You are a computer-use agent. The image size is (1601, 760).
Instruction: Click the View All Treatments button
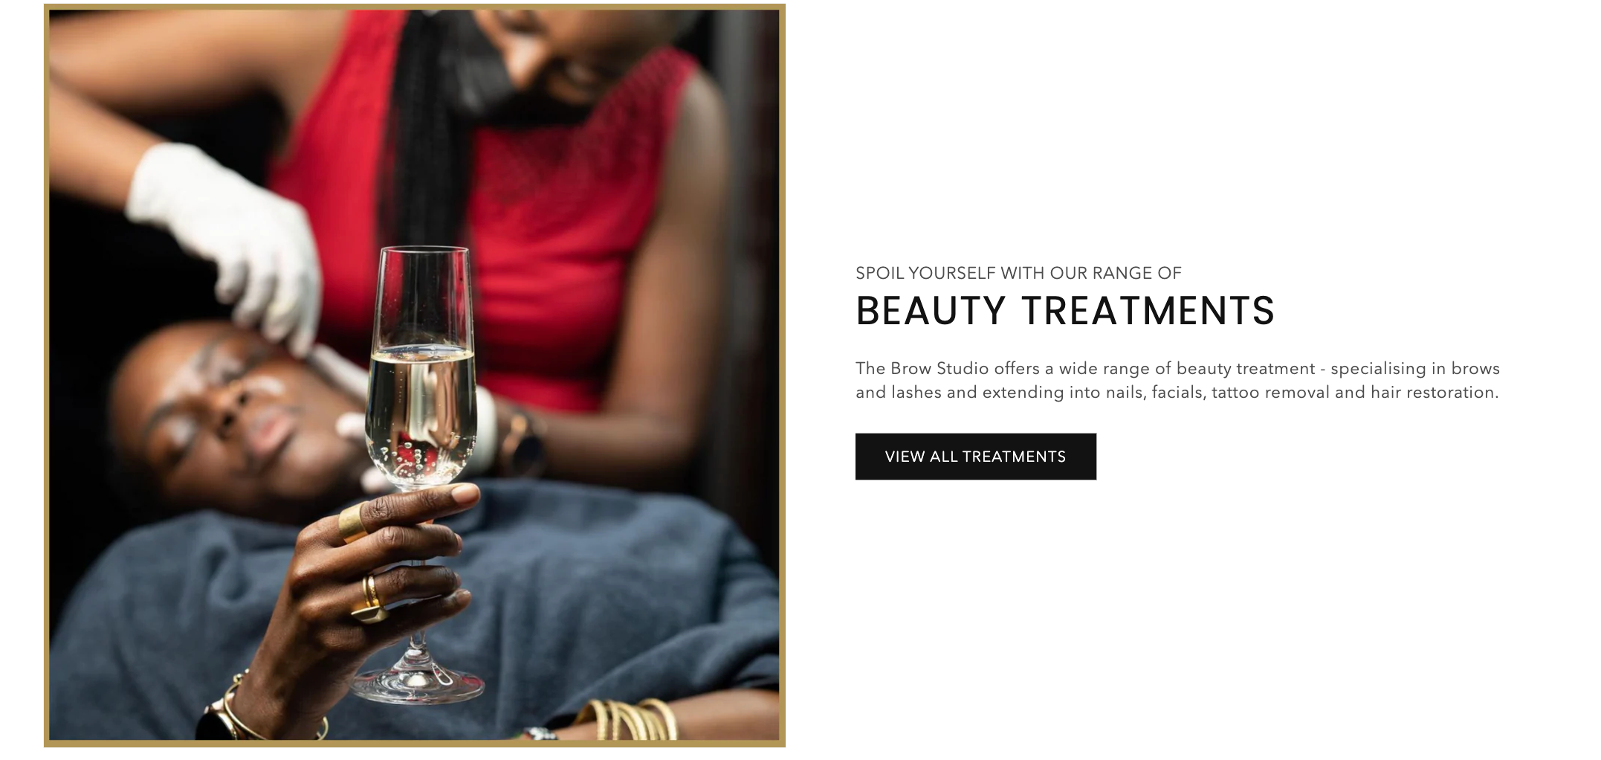[975, 457]
